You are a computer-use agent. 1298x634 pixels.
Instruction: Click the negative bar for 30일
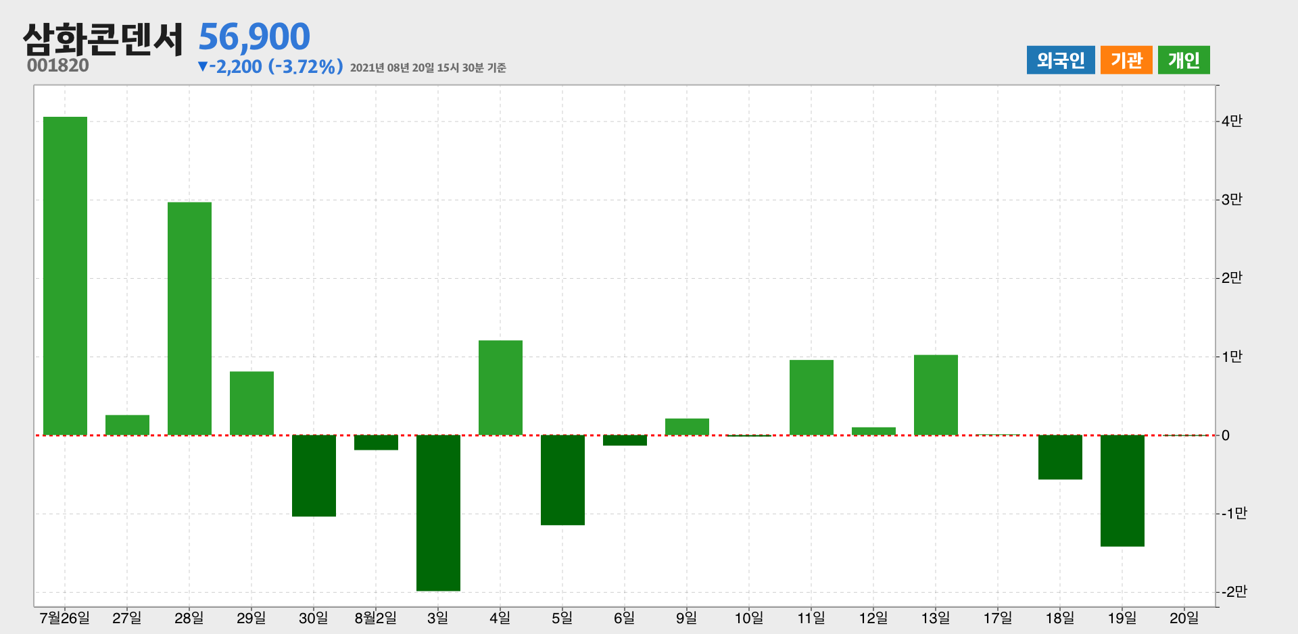tap(314, 476)
